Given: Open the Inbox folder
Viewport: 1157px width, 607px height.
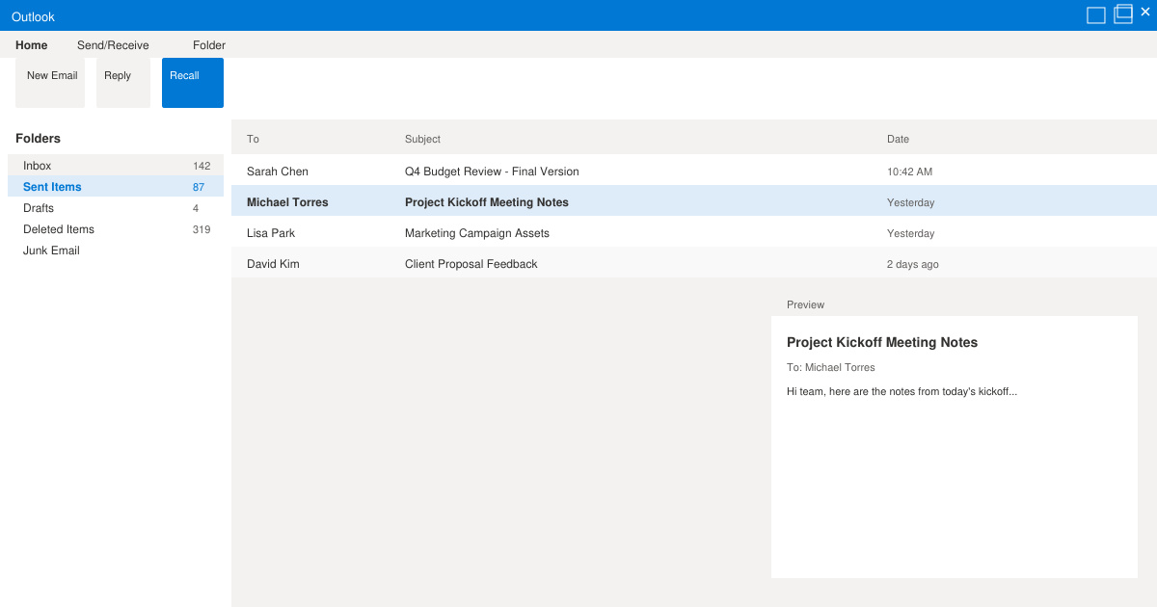Looking at the screenshot, I should coord(116,166).
